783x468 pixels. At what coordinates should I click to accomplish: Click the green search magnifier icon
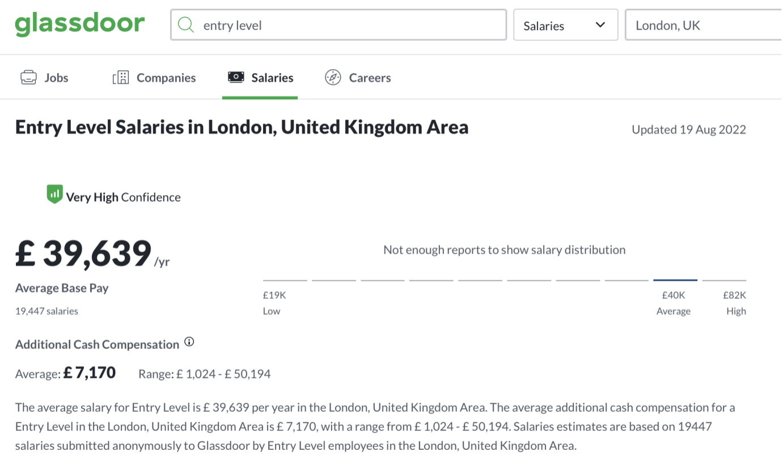[x=187, y=25]
